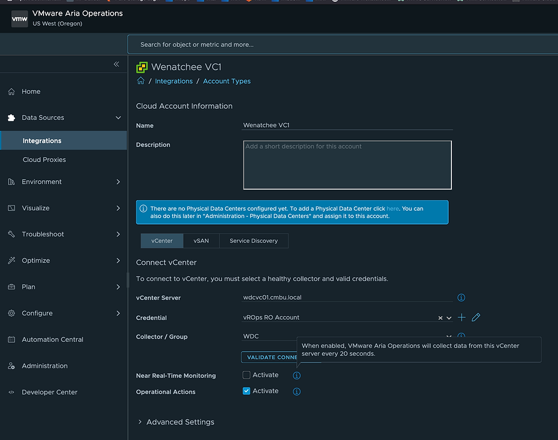Open the Credential dropdown arrow
558x440 pixels.
449,318
